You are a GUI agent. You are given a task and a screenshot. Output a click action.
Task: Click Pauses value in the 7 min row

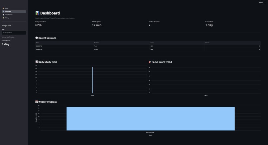pos(232,46)
